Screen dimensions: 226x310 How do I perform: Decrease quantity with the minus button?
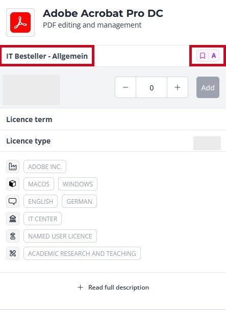tap(125, 87)
